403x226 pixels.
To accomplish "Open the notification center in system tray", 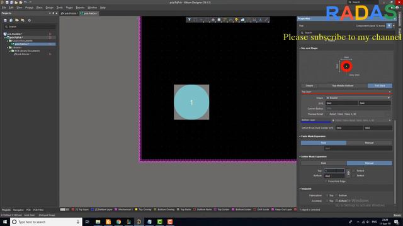I will click(x=396, y=222).
